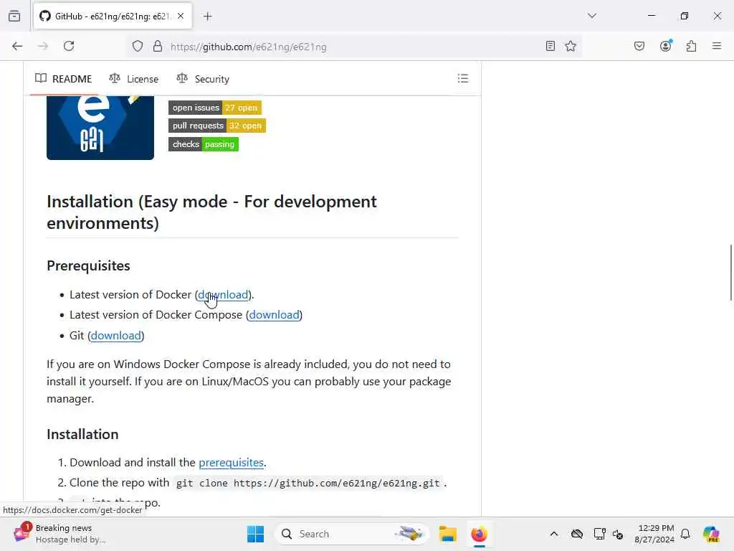Click the pull requests 32 open badge
The height and width of the screenshot is (551, 734).
[x=217, y=126]
